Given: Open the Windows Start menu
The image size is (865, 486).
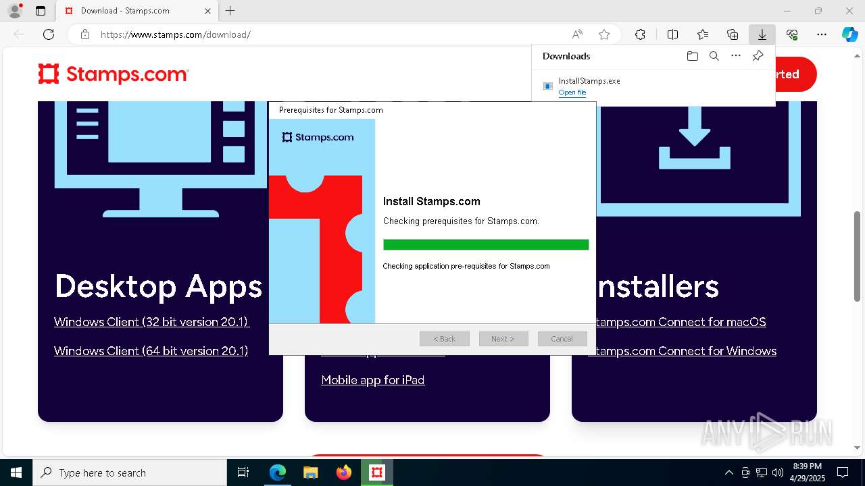Looking at the screenshot, I should 16,473.
